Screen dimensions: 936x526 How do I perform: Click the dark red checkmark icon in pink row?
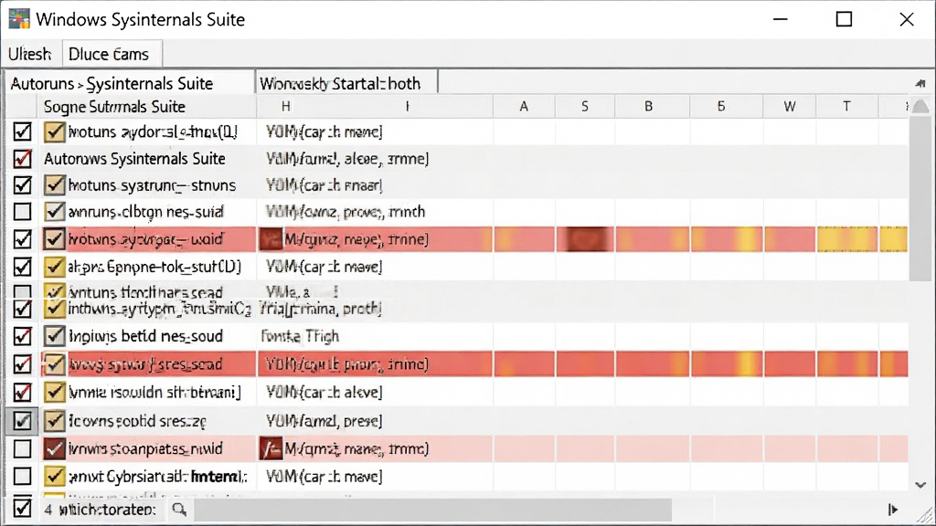click(x=54, y=448)
